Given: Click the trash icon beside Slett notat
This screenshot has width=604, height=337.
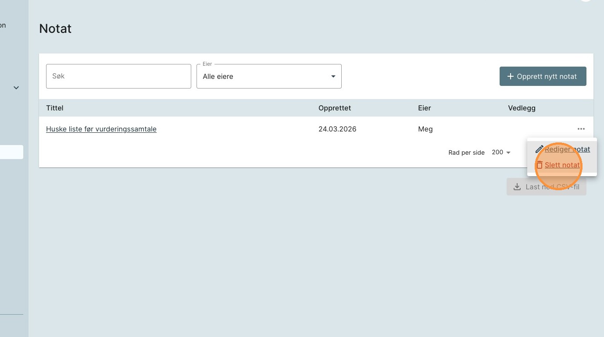Looking at the screenshot, I should [x=539, y=165].
